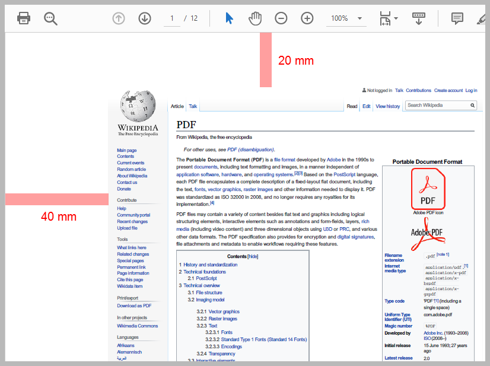Click the Contact us link
The image size is (490, 366).
click(x=127, y=183)
